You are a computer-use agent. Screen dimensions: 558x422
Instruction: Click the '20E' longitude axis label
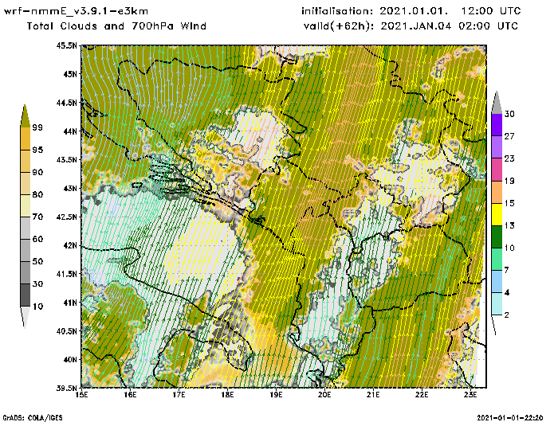(x=324, y=395)
